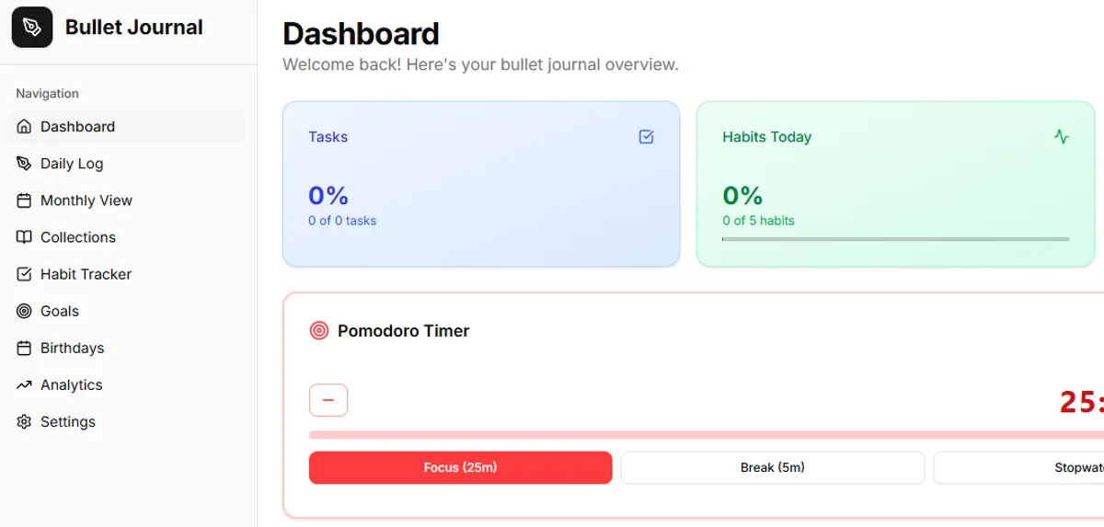Click the Habits Today progress bar

click(x=895, y=239)
